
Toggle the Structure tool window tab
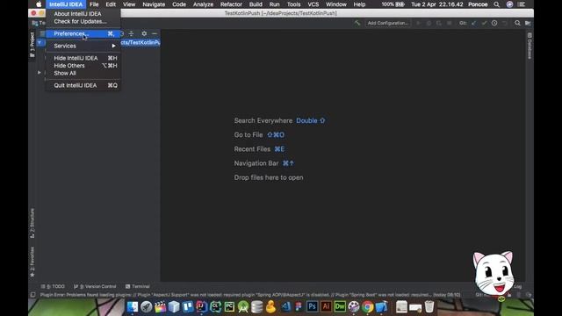(32, 223)
